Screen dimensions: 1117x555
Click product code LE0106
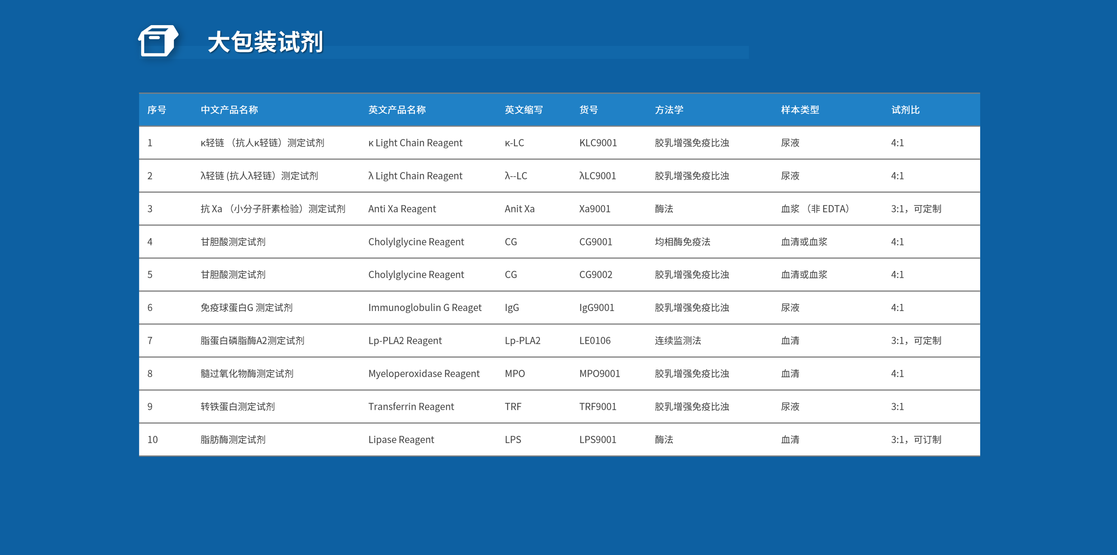coord(594,340)
